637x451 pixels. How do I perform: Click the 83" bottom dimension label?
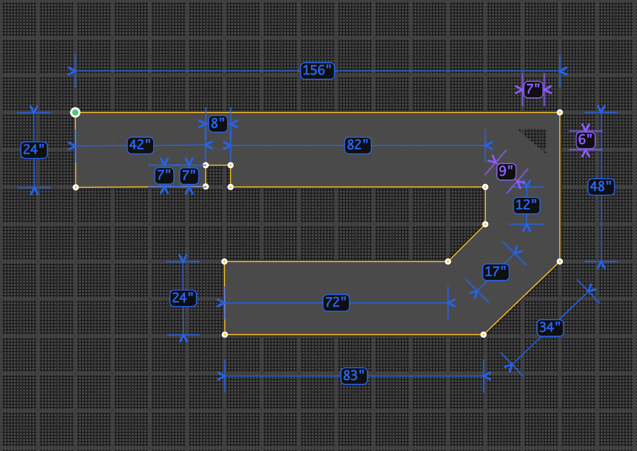coord(354,376)
